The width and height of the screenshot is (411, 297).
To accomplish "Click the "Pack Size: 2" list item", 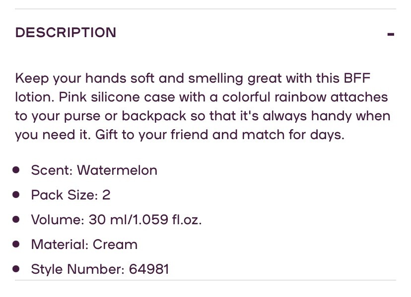I will click(x=70, y=195).
